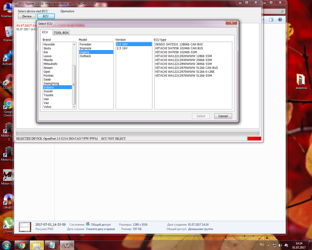The width and height of the screenshot is (312, 250).
Task: Click the ECU button in ECU Flasher toolbar
Action: 46,16
